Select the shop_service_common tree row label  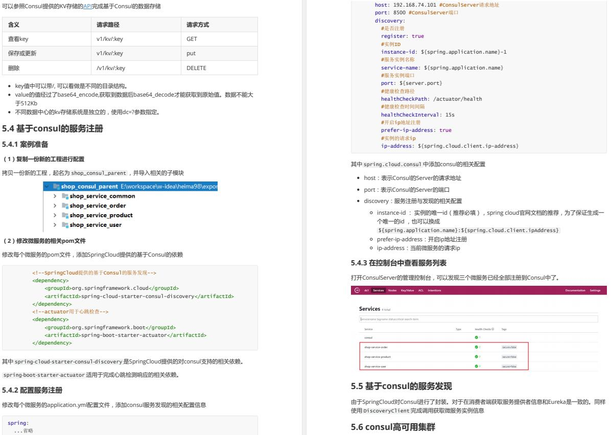pyautogui.click(x=103, y=196)
